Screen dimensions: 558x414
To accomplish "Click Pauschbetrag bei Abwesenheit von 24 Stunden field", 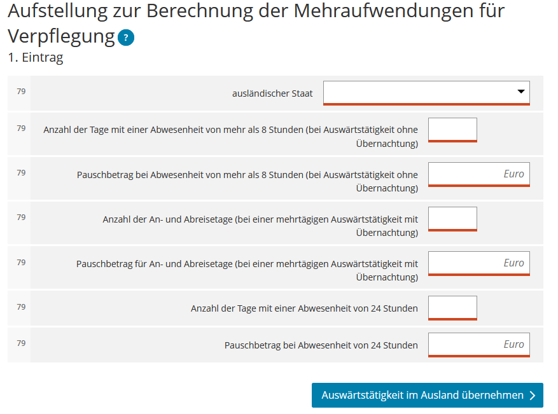I will click(478, 345).
